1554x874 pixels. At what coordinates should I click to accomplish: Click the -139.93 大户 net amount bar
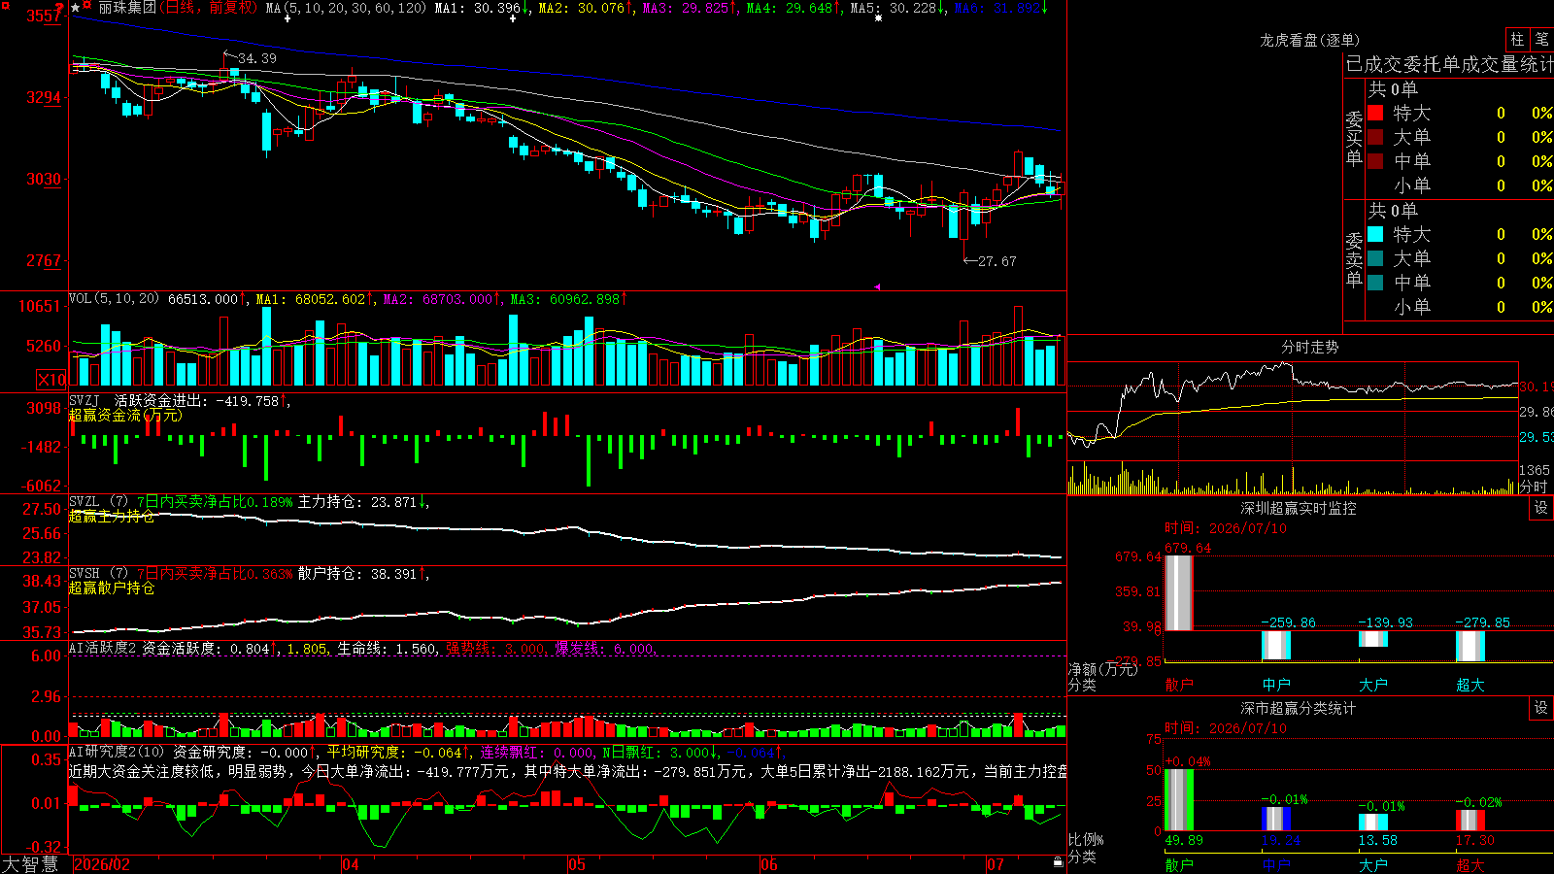pyautogui.click(x=1373, y=638)
